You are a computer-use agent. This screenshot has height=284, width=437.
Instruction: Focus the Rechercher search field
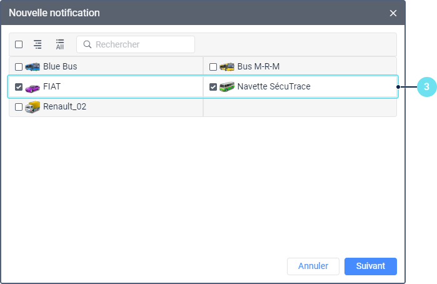click(x=136, y=44)
